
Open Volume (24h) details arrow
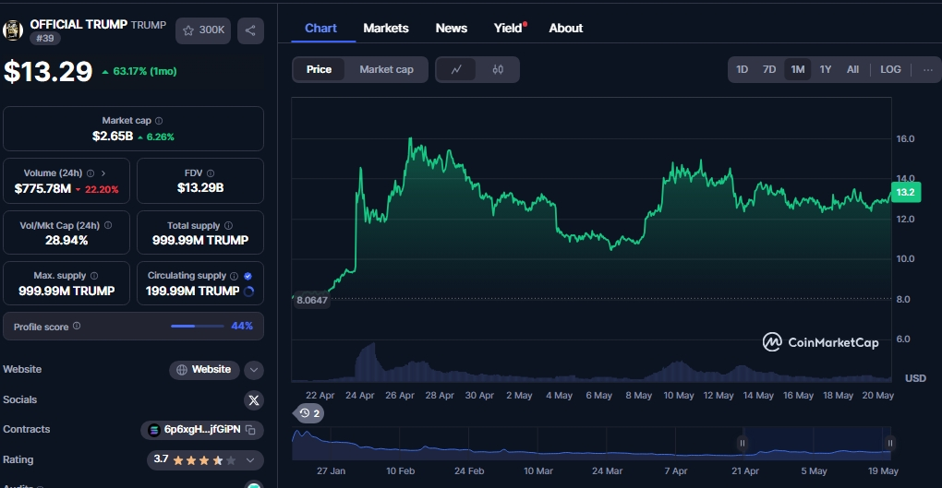coord(103,173)
